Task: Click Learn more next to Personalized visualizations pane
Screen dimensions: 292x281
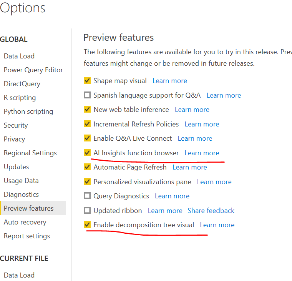Action: (214, 182)
